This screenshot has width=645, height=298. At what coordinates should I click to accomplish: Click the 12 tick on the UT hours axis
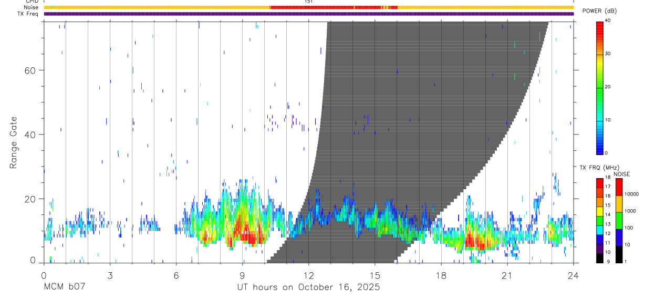tap(308, 275)
